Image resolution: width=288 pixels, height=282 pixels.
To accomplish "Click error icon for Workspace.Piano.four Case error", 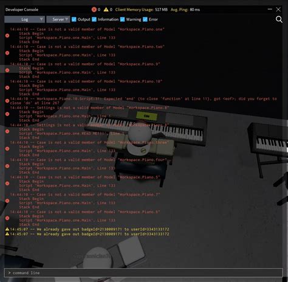I will click(x=7, y=166).
